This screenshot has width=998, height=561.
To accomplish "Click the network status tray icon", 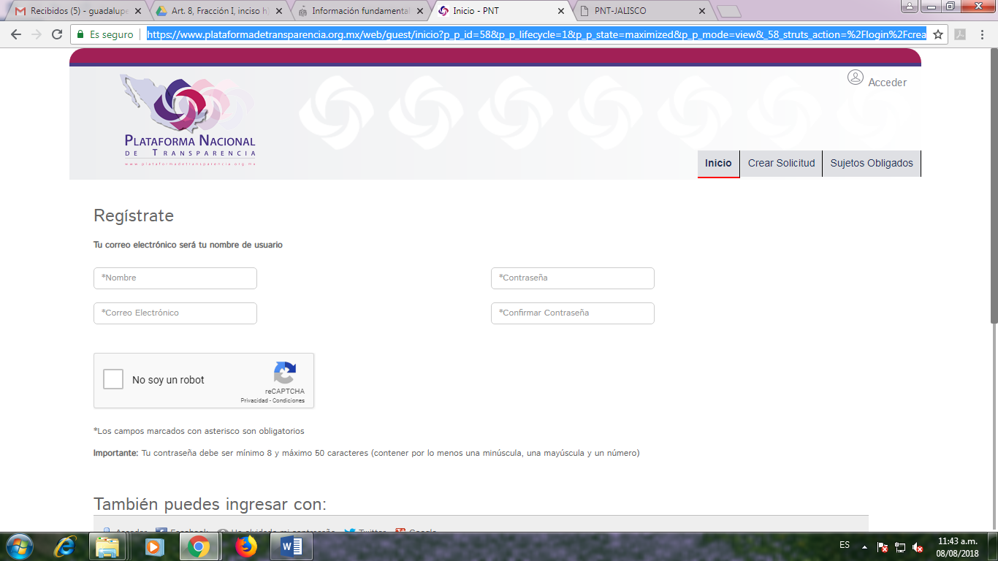I will pyautogui.click(x=900, y=547).
